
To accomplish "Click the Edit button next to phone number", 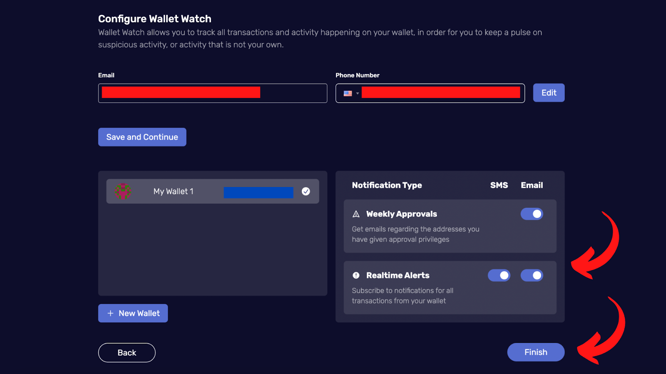I will click(549, 93).
